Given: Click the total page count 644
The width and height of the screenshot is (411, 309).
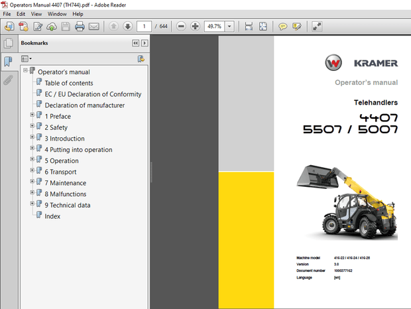Looking at the screenshot, I should coord(163,27).
